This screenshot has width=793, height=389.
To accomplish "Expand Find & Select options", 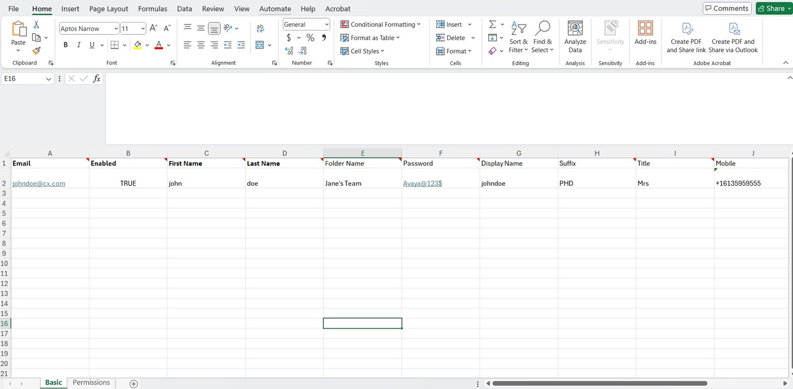I will click(x=542, y=37).
